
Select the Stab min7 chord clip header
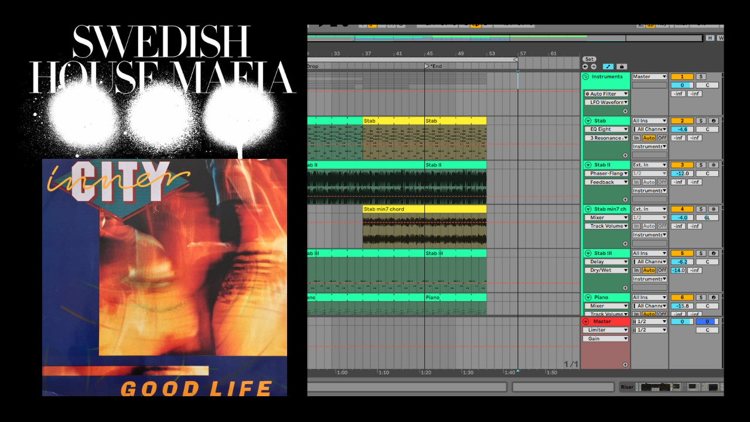[x=424, y=209]
